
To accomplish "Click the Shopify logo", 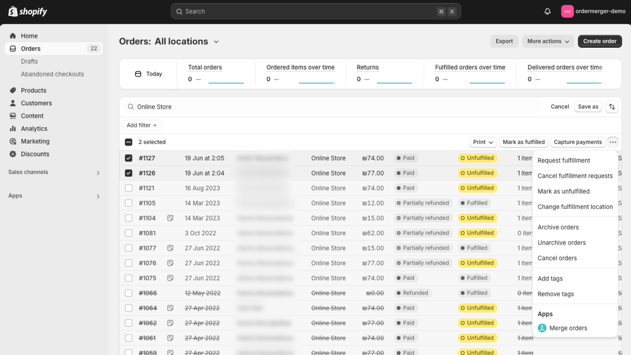I will pos(28,11).
